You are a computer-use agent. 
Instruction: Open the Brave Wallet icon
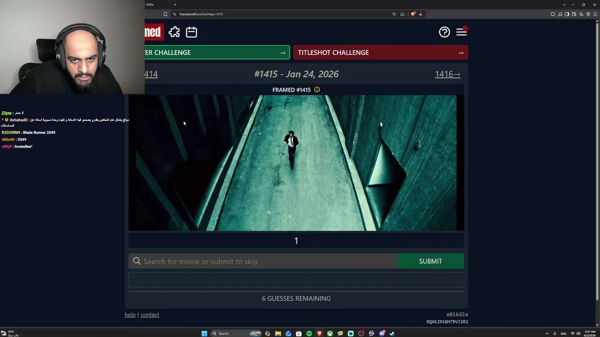pos(574,14)
